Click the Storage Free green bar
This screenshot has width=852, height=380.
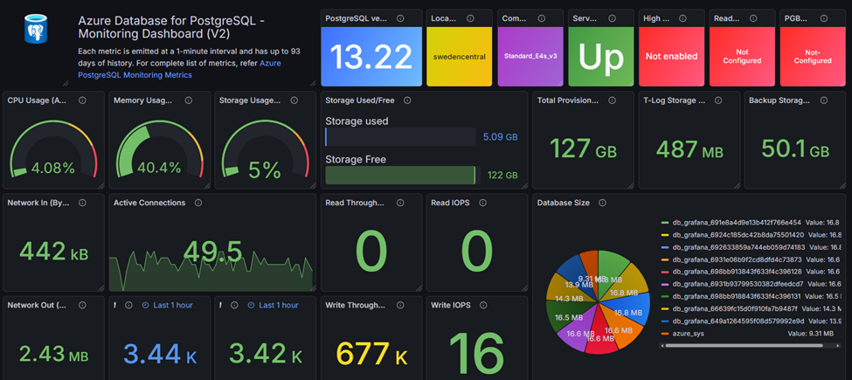click(400, 176)
